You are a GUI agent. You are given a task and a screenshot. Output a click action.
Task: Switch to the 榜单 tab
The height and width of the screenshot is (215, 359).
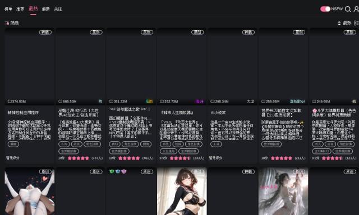8,9
